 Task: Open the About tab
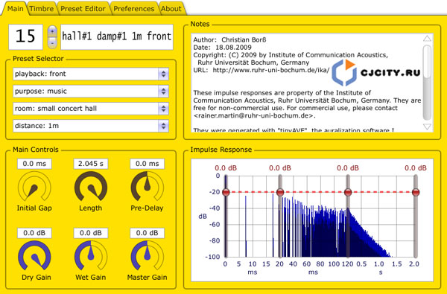point(171,8)
